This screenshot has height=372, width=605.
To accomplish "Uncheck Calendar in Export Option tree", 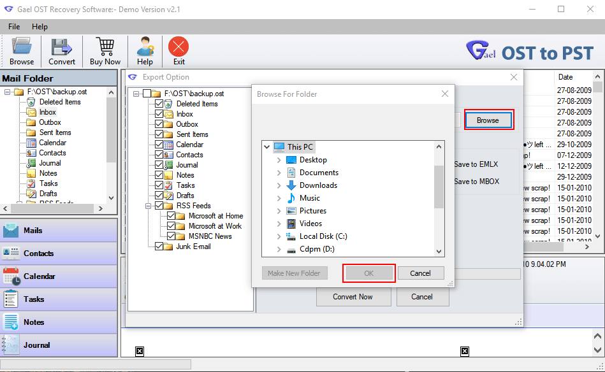I will pos(159,145).
